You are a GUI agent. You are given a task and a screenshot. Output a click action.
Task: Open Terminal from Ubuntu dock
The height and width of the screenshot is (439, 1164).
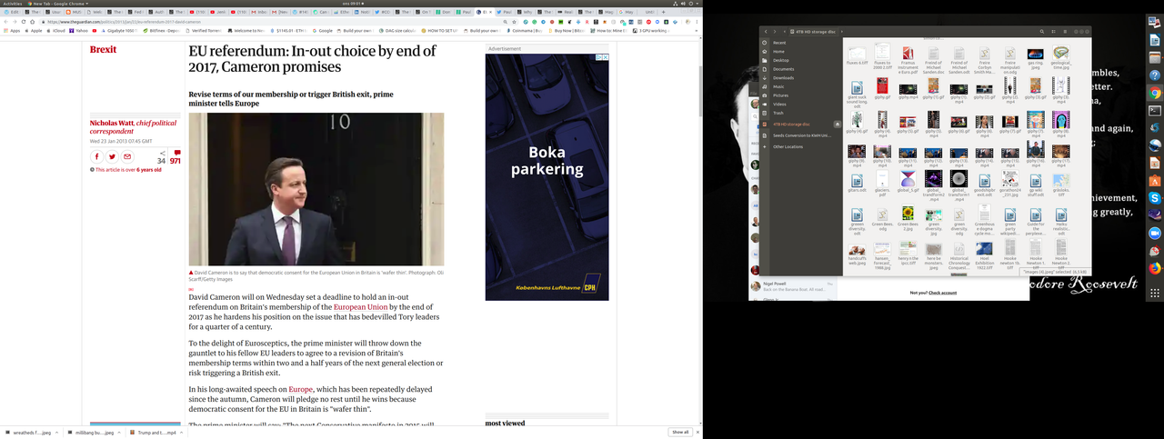click(1155, 110)
